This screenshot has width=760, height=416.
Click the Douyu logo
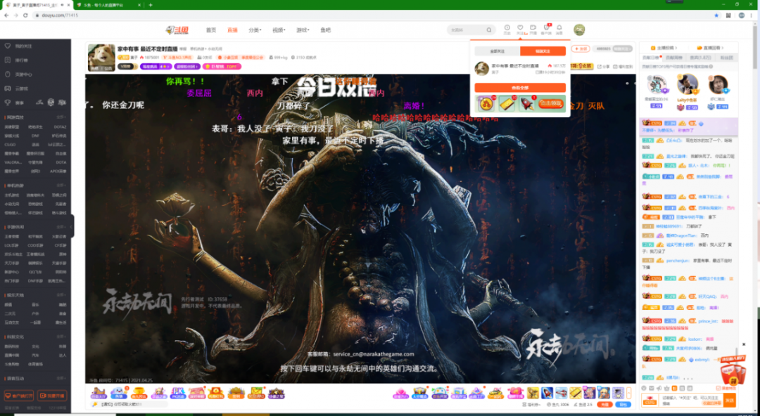(177, 30)
